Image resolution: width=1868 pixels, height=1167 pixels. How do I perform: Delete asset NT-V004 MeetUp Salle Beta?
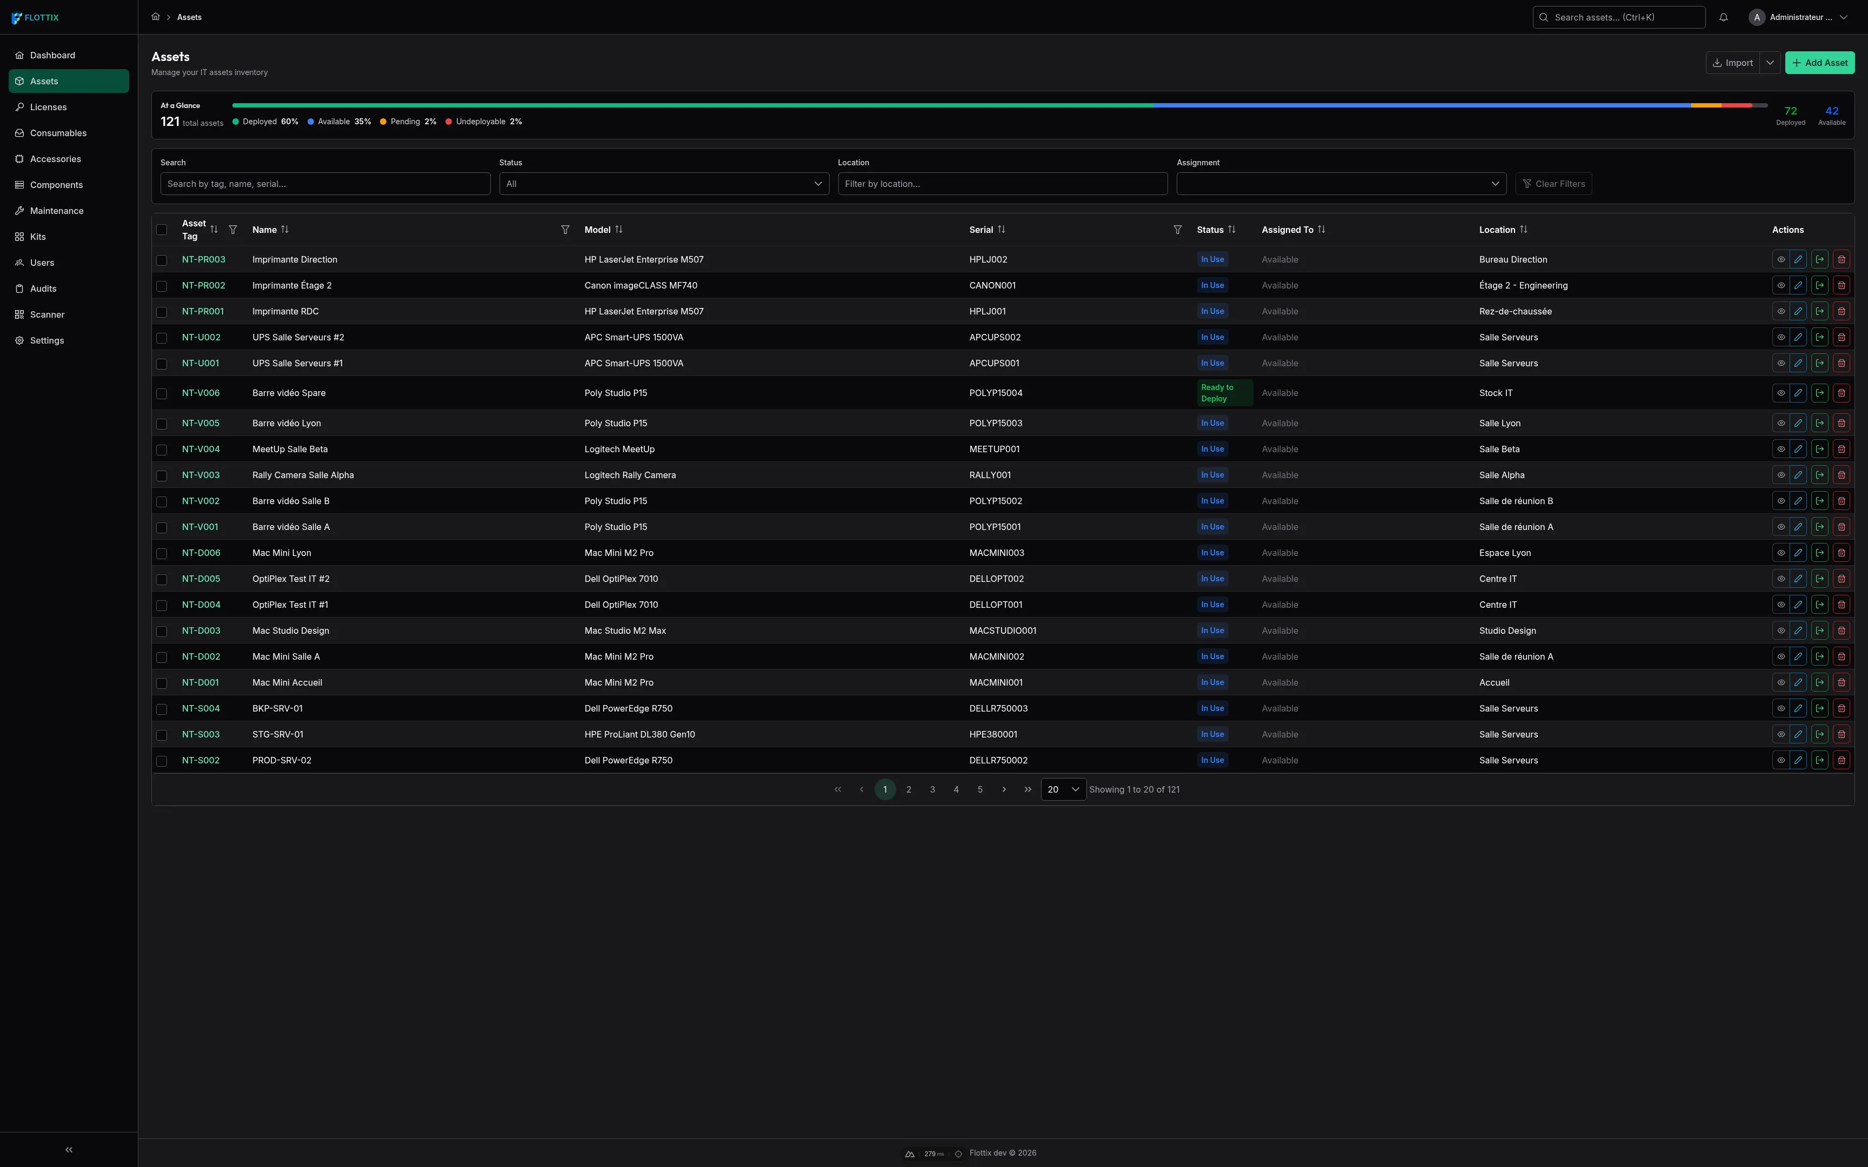pos(1841,449)
